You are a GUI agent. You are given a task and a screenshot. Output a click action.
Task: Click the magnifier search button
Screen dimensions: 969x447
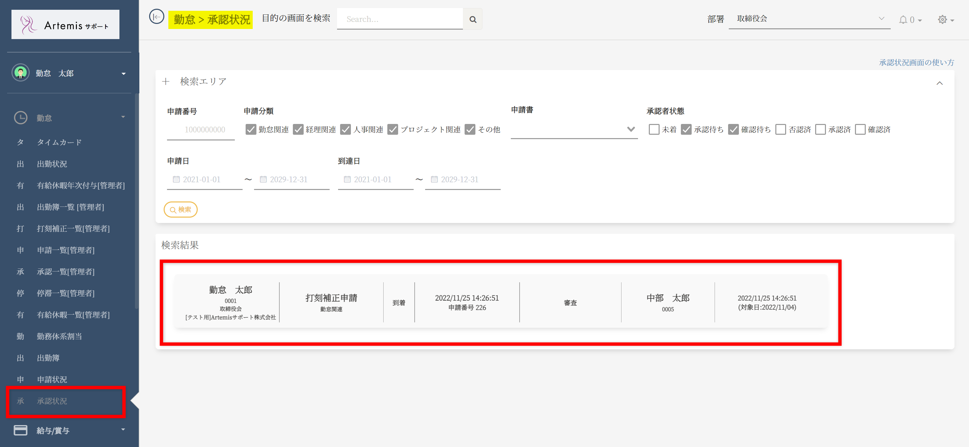(x=472, y=20)
